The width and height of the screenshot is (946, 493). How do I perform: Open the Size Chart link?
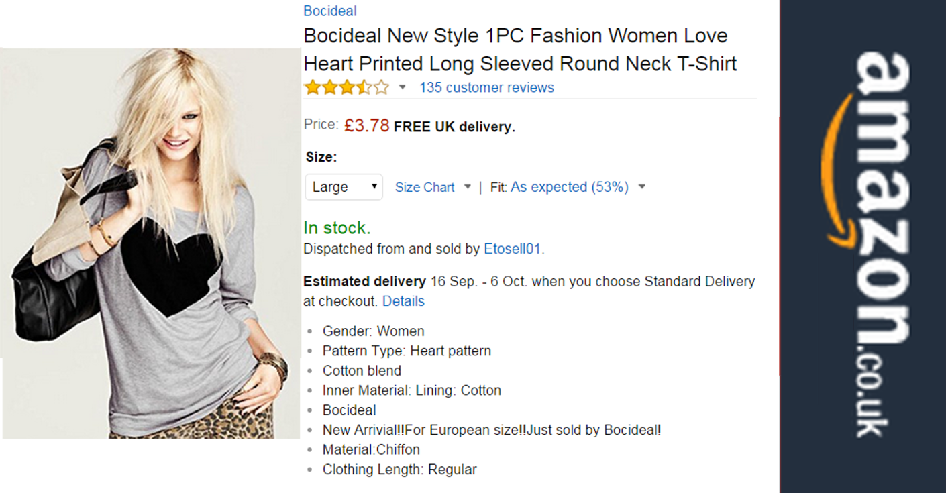(x=425, y=187)
